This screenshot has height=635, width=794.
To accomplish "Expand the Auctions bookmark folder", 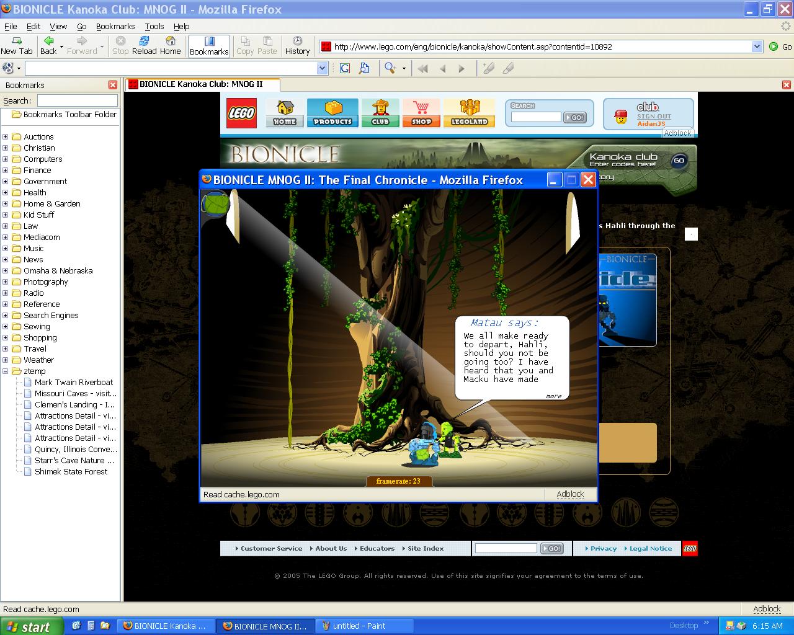I will coord(6,137).
